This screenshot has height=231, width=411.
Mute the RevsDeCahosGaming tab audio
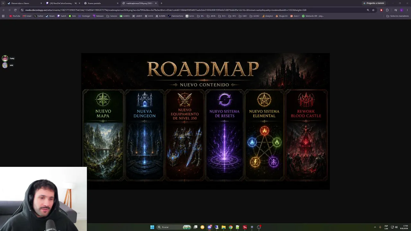(x=75, y=3)
